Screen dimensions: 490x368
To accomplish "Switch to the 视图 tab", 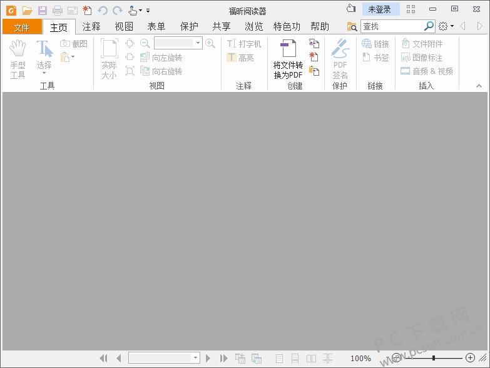I will coord(124,26).
